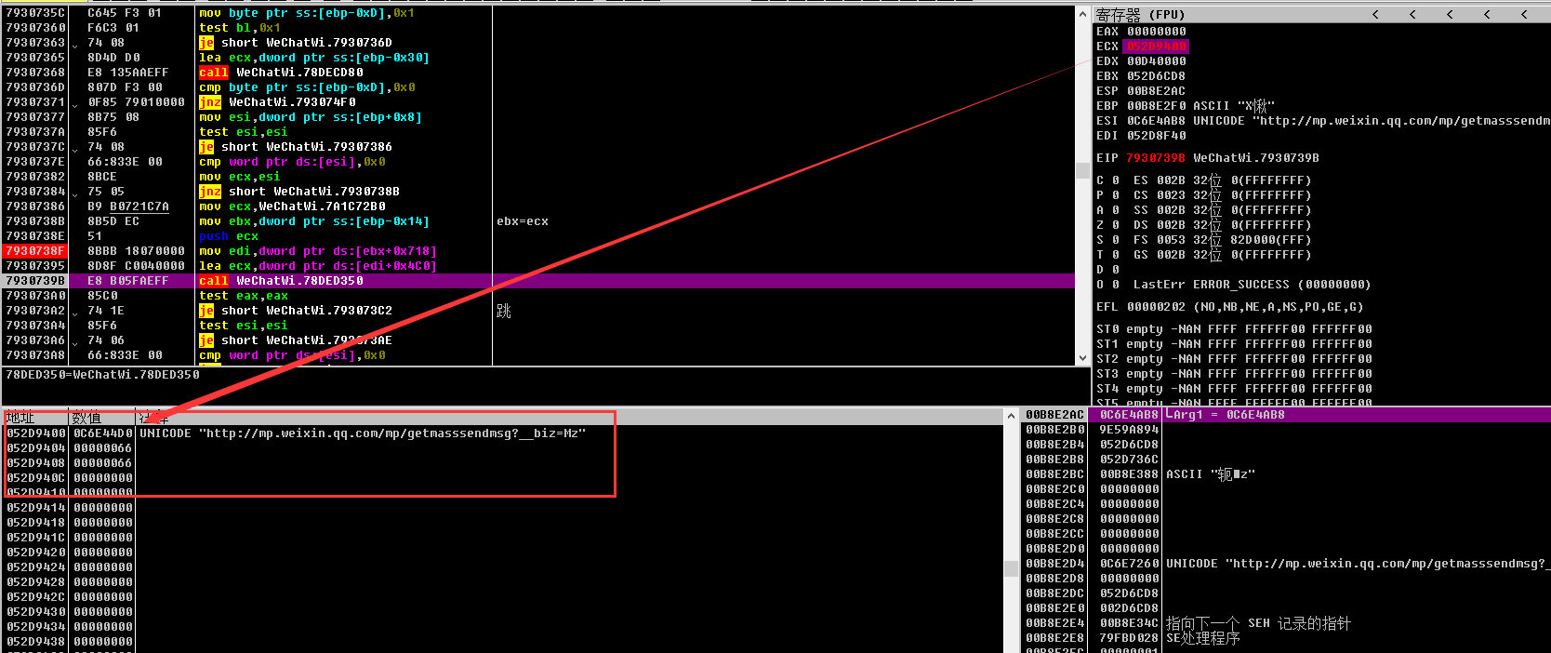This screenshot has width=1551, height=653.
Task: Select the ESI register line with UNICODE url
Action: point(1322,121)
